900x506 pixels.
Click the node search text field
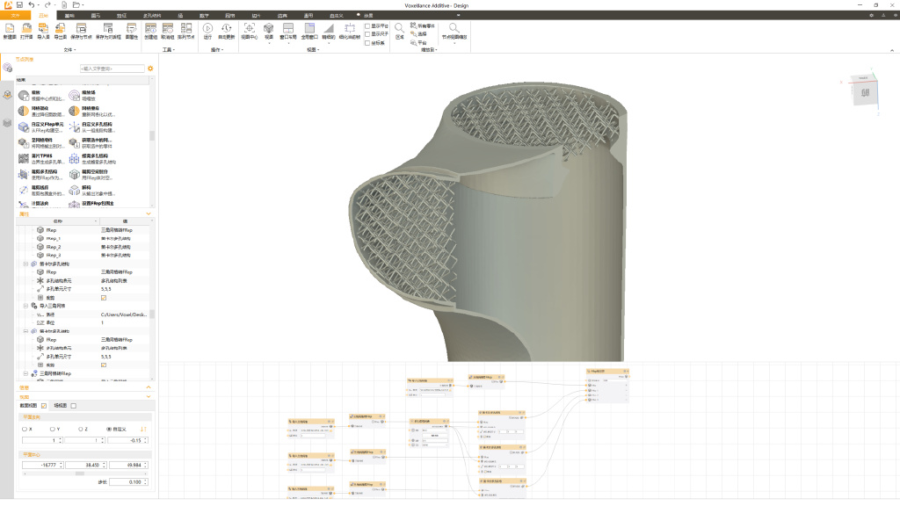(111, 68)
